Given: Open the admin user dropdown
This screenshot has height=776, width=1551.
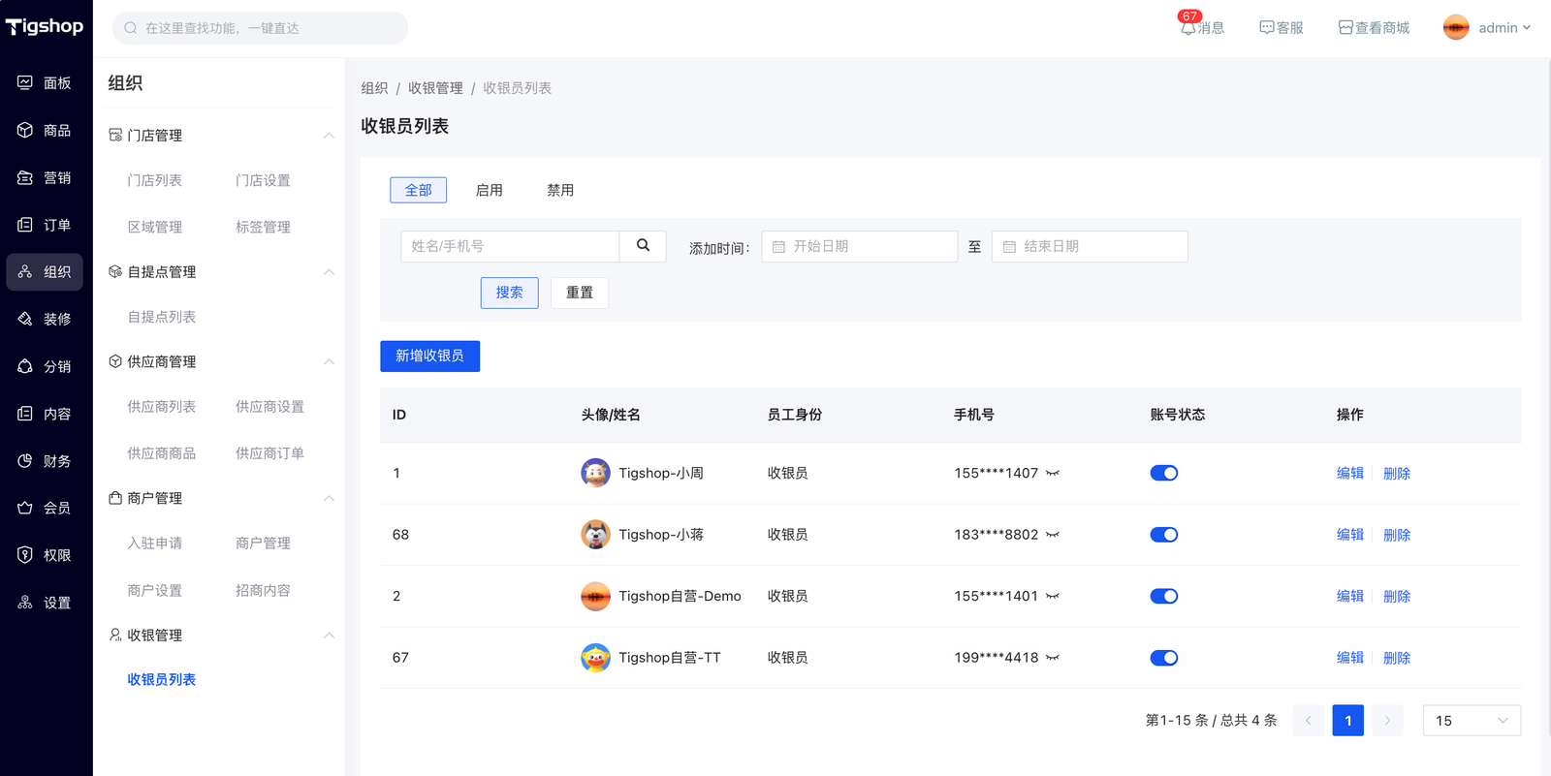Looking at the screenshot, I should (x=1487, y=28).
